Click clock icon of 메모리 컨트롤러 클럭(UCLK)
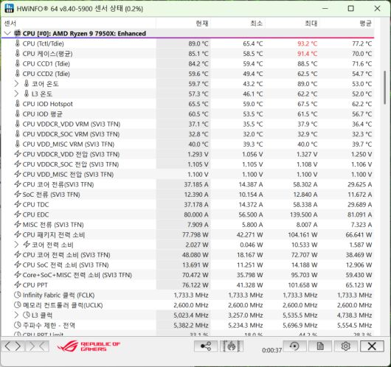This screenshot has height=367, width=391. point(17,305)
